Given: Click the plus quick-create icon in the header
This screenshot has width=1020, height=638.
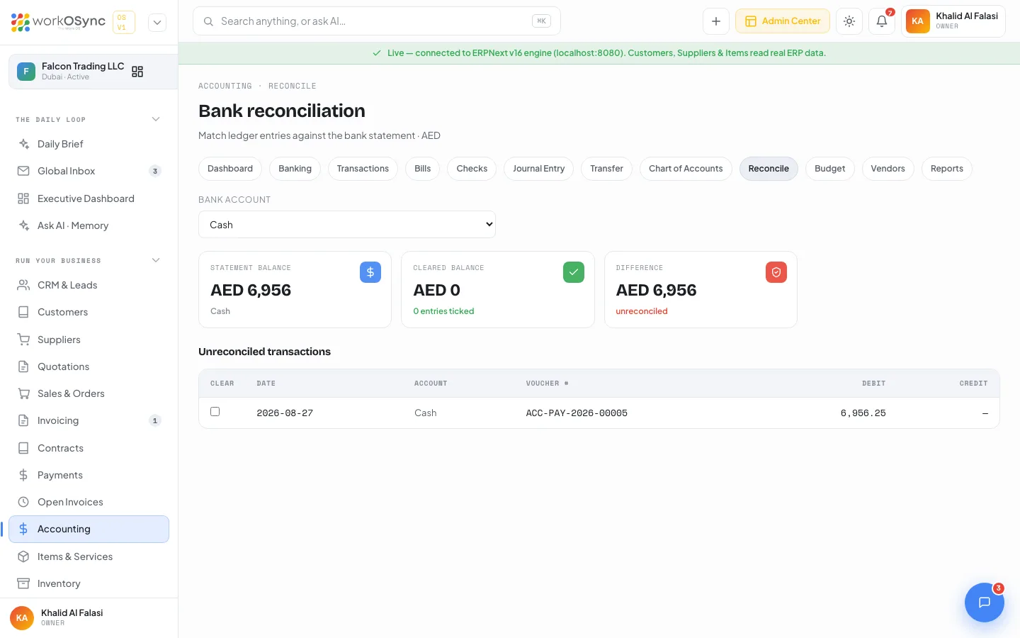Looking at the screenshot, I should [716, 21].
